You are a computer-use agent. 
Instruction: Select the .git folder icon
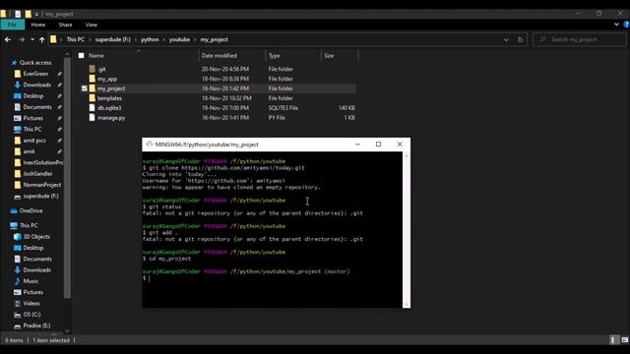point(92,69)
